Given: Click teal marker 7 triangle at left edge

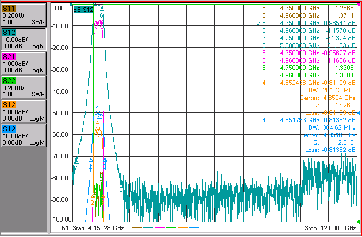Looking at the screenshot, I should point(76,162).
